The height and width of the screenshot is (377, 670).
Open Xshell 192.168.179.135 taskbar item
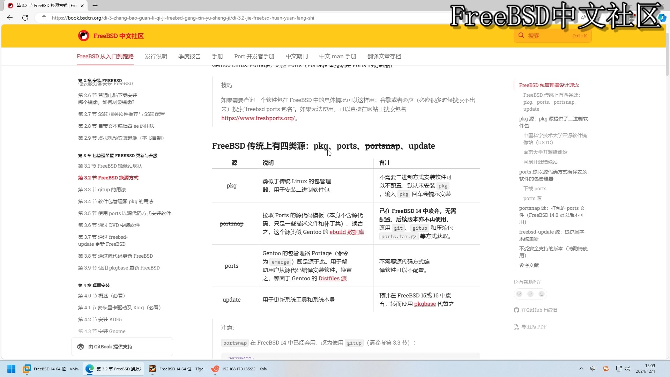239,369
